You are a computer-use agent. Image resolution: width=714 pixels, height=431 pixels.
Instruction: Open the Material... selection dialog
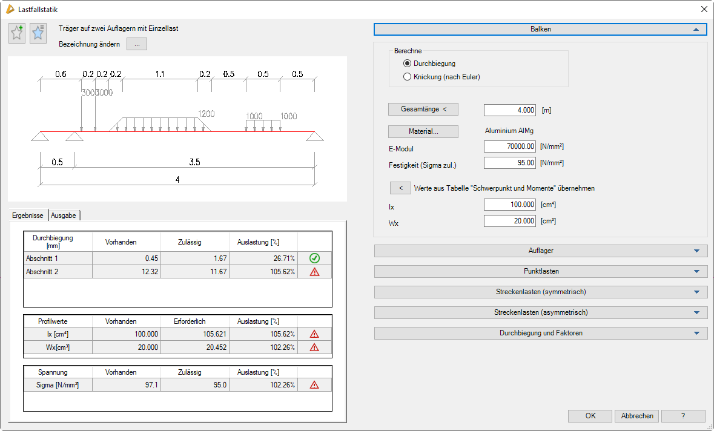point(423,131)
